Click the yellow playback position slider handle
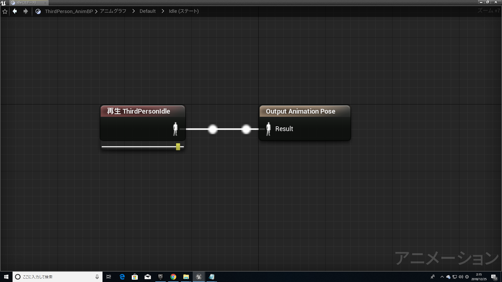Viewport: 502px width, 282px height. 178,147
